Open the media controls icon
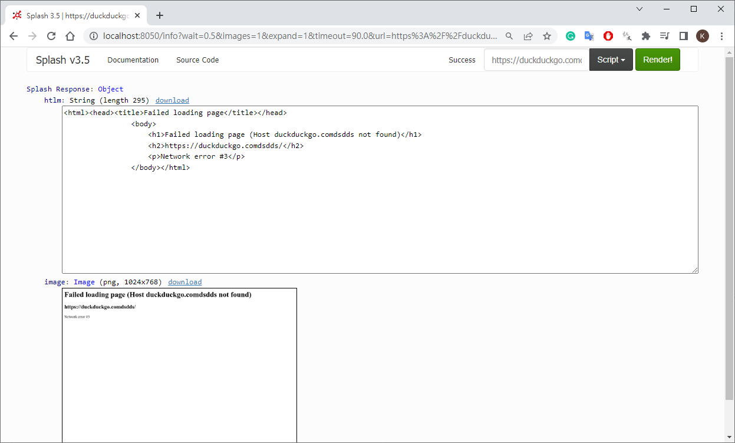This screenshot has width=735, height=443. click(665, 36)
